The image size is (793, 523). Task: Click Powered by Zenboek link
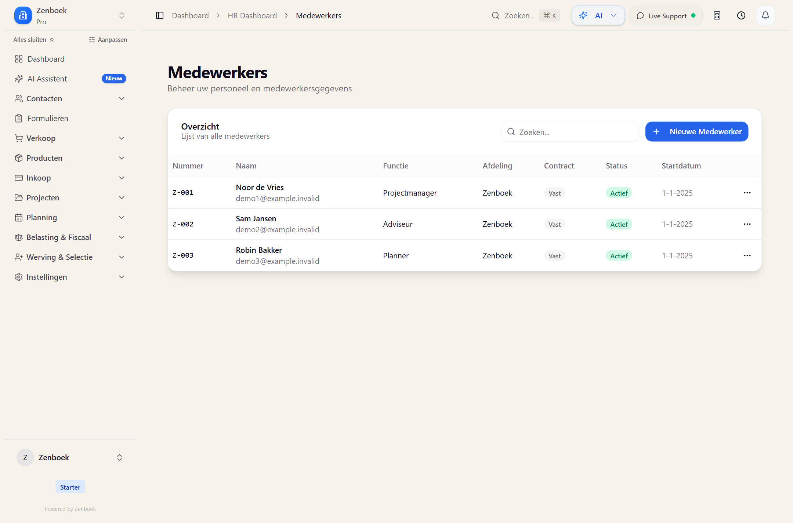click(x=70, y=509)
